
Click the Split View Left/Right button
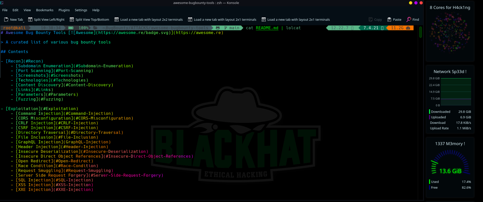coord(46,20)
